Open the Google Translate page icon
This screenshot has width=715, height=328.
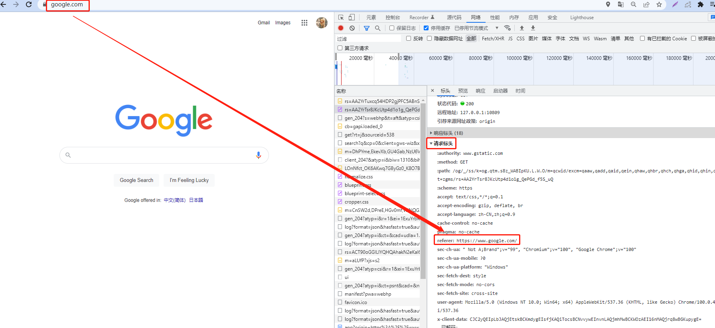coord(621,4)
